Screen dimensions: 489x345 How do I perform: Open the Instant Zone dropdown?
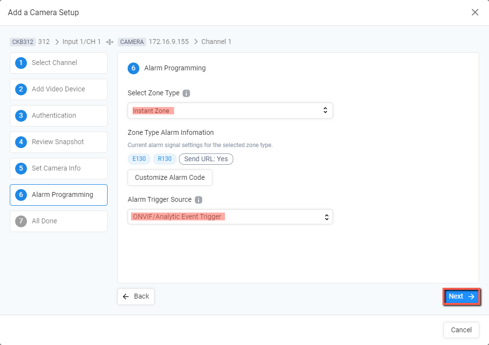[230, 110]
